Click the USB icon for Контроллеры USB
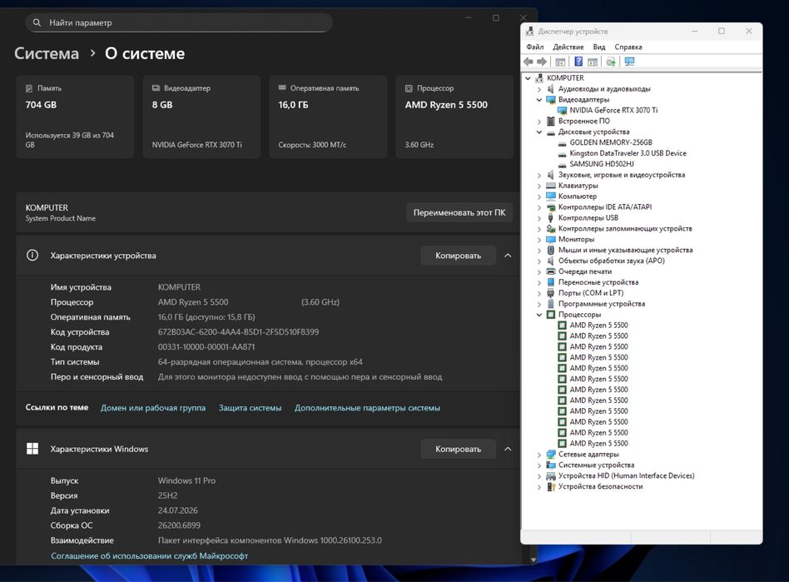This screenshot has width=789, height=582. pyautogui.click(x=550, y=217)
